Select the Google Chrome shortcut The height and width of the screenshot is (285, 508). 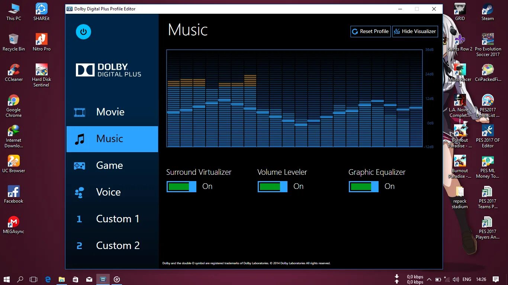[x=14, y=106]
